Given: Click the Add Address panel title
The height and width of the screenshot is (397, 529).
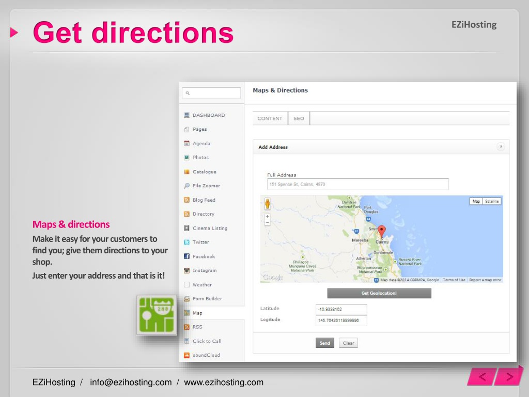Looking at the screenshot, I should [273, 147].
